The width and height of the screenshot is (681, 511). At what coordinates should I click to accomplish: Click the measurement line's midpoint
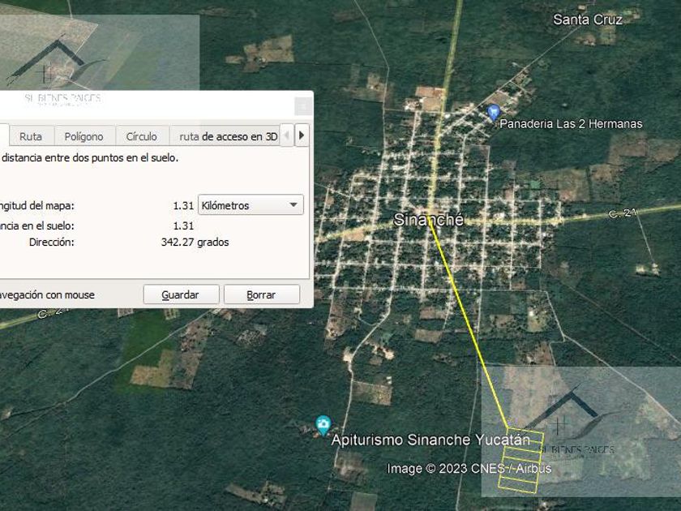point(469,324)
